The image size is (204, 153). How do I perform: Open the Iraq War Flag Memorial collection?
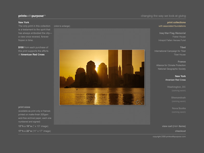tap(172, 33)
